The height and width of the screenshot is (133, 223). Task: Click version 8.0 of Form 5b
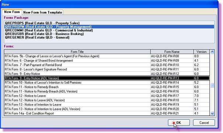[196, 56]
